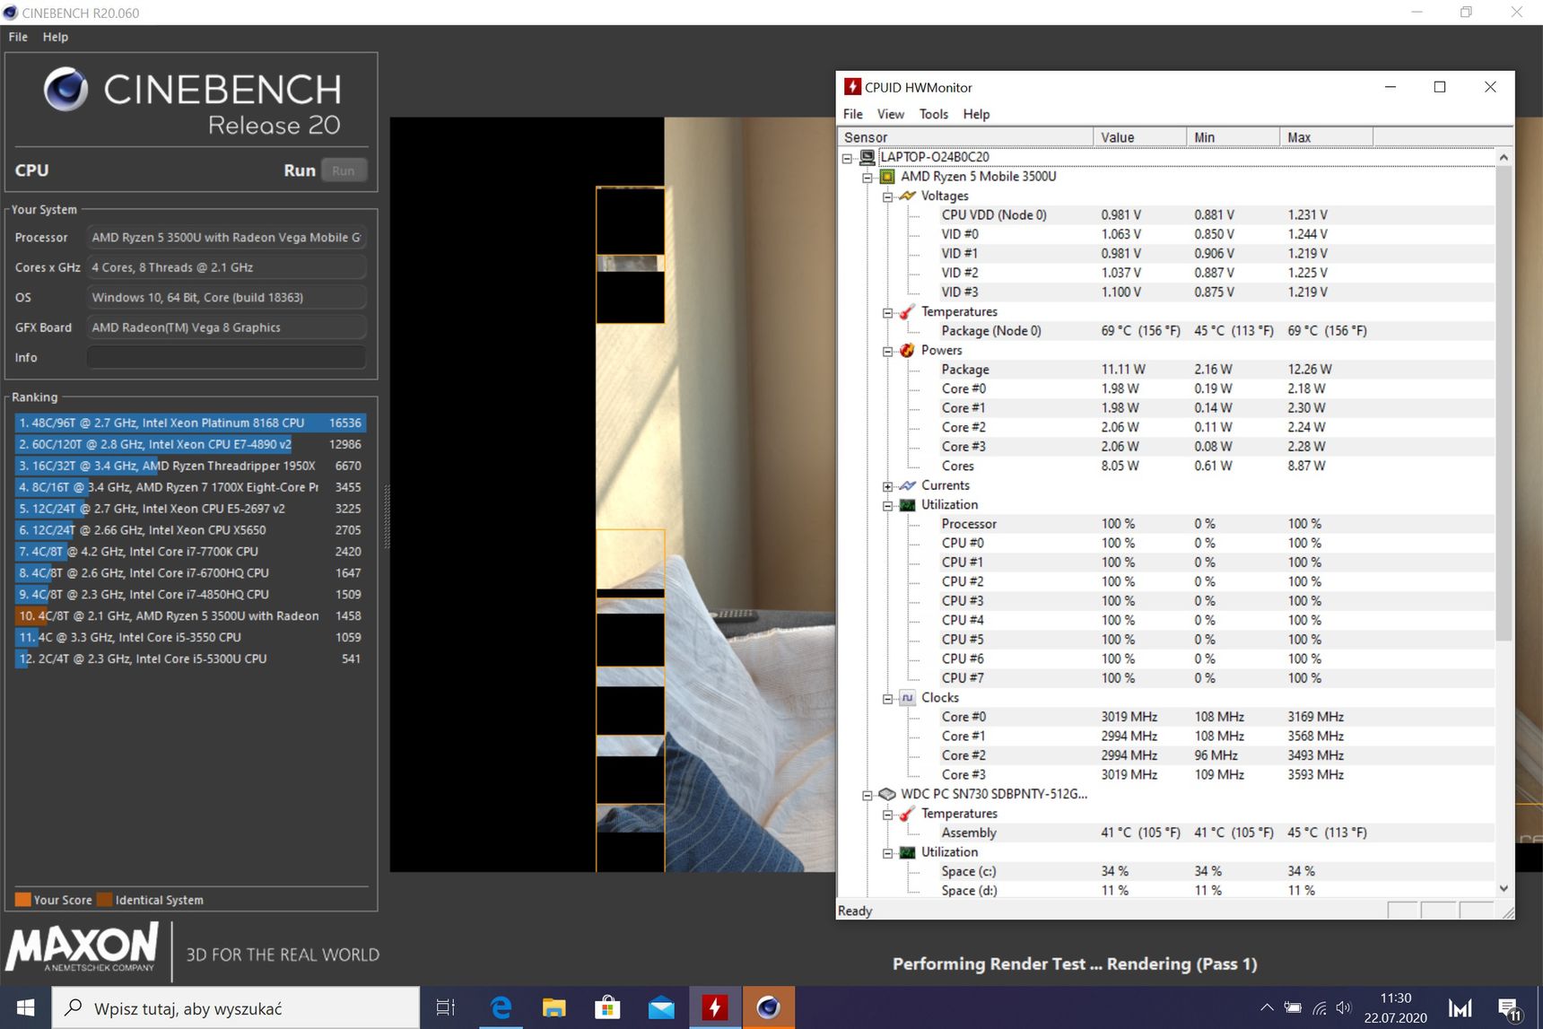Collapse the Clocks tree node
This screenshot has width=1543, height=1029.
[887, 698]
